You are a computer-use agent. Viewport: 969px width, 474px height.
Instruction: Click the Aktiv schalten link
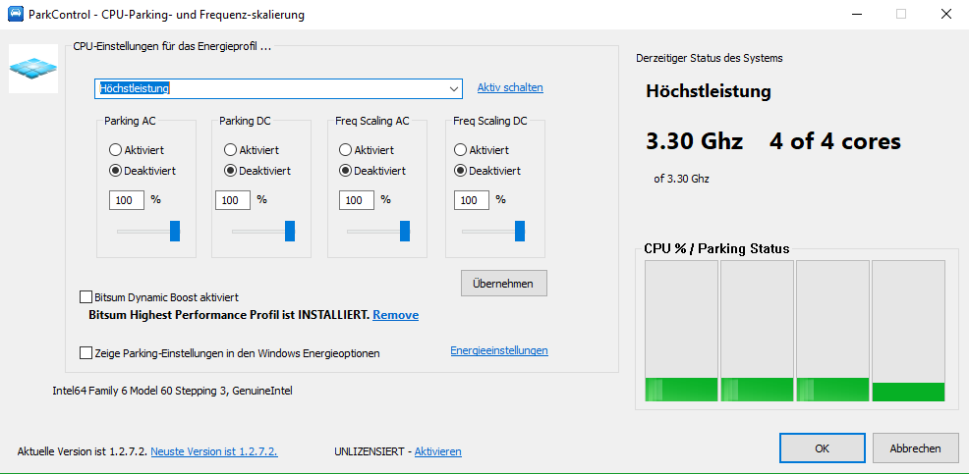point(510,87)
